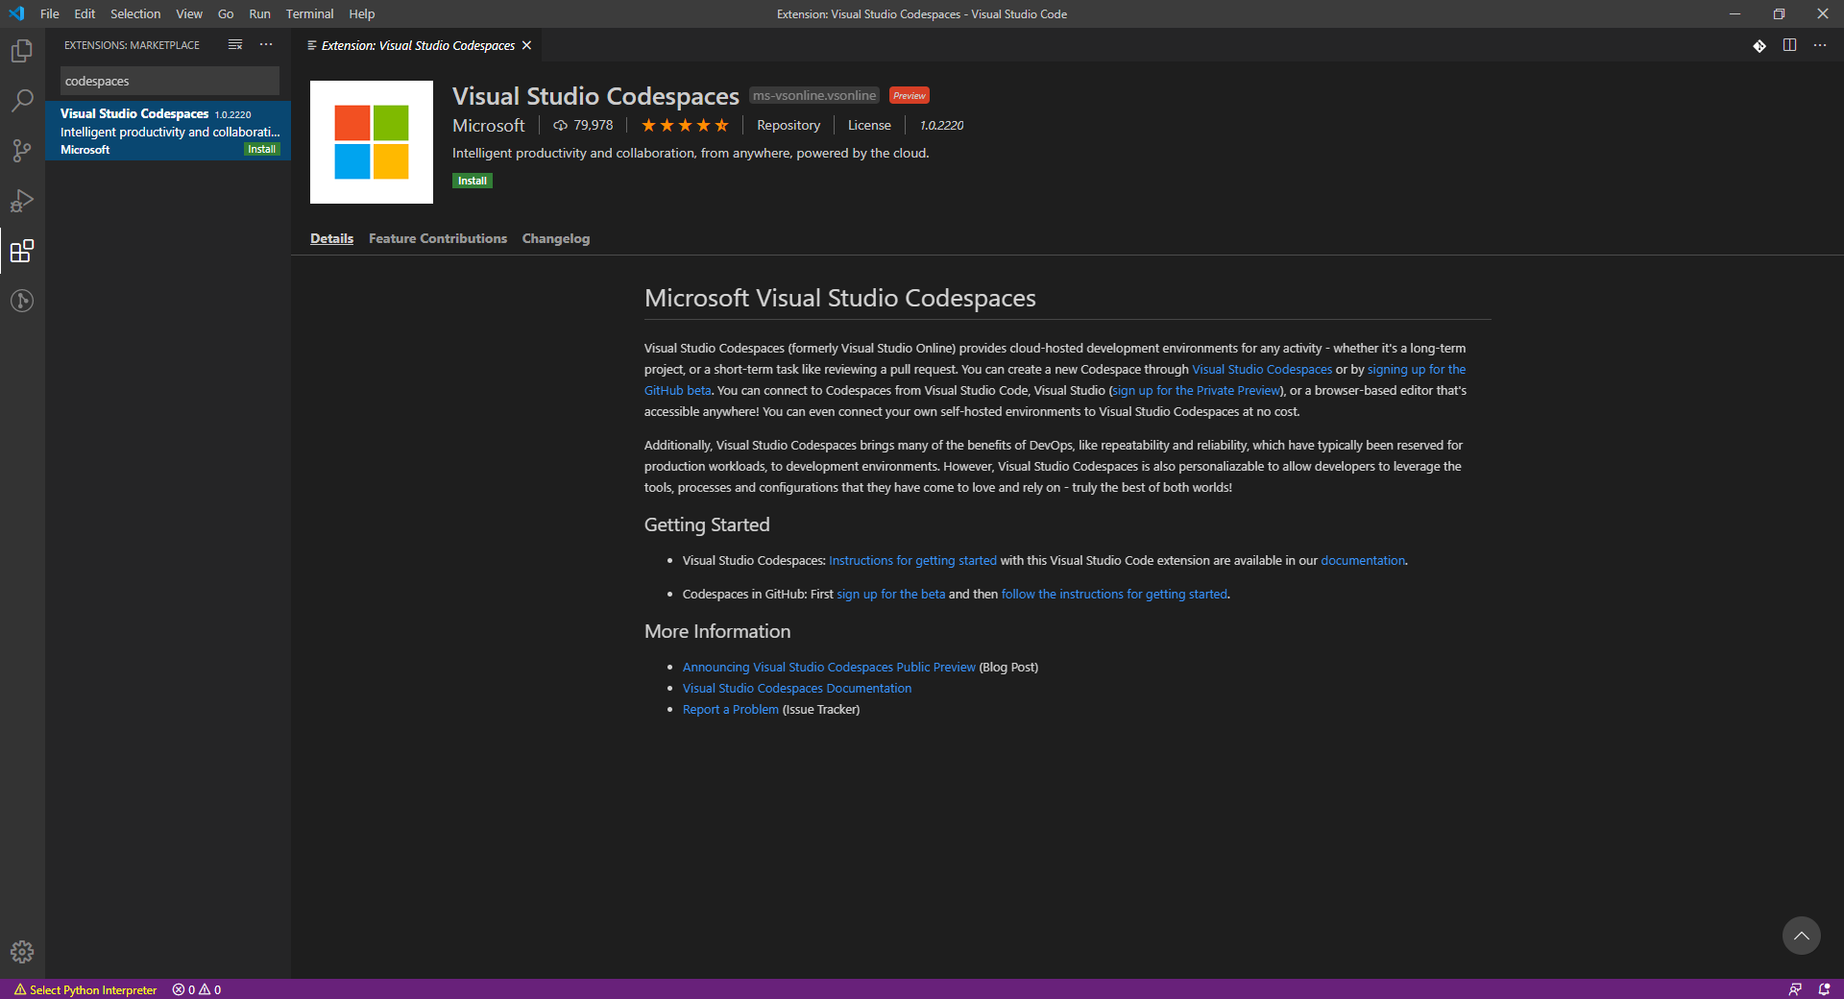Open the Extensions view icon
1844x999 pixels.
(x=22, y=251)
